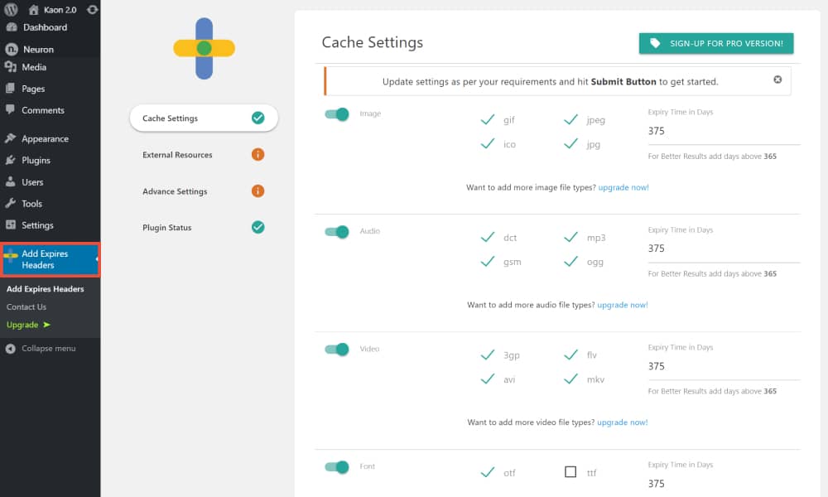Click the green check icon beside Cache Settings
This screenshot has height=497, width=828.
coord(258,118)
